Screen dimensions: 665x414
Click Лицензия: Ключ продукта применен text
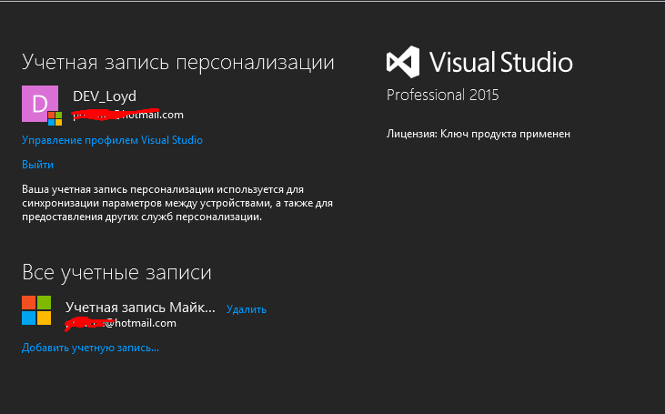point(478,134)
